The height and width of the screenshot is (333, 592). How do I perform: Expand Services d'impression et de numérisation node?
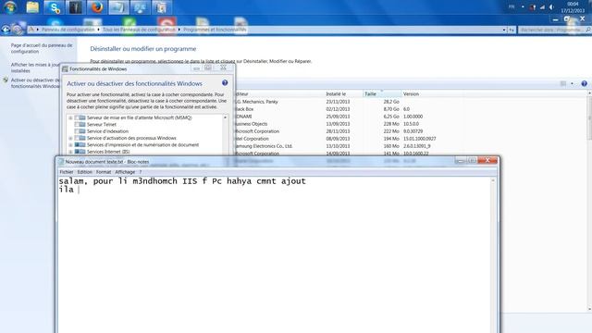point(70,145)
